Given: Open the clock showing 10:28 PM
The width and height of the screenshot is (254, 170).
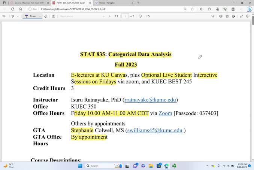Looking at the screenshot, I should [242, 166].
